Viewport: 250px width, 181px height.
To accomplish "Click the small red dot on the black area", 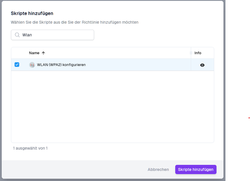I will click(x=249, y=118).
